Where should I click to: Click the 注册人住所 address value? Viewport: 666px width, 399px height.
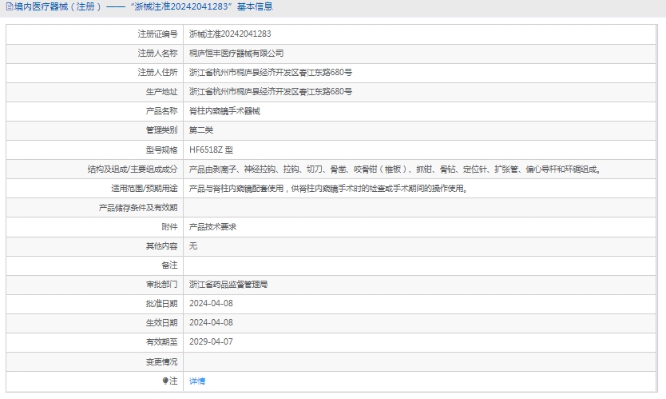pyautogui.click(x=270, y=73)
